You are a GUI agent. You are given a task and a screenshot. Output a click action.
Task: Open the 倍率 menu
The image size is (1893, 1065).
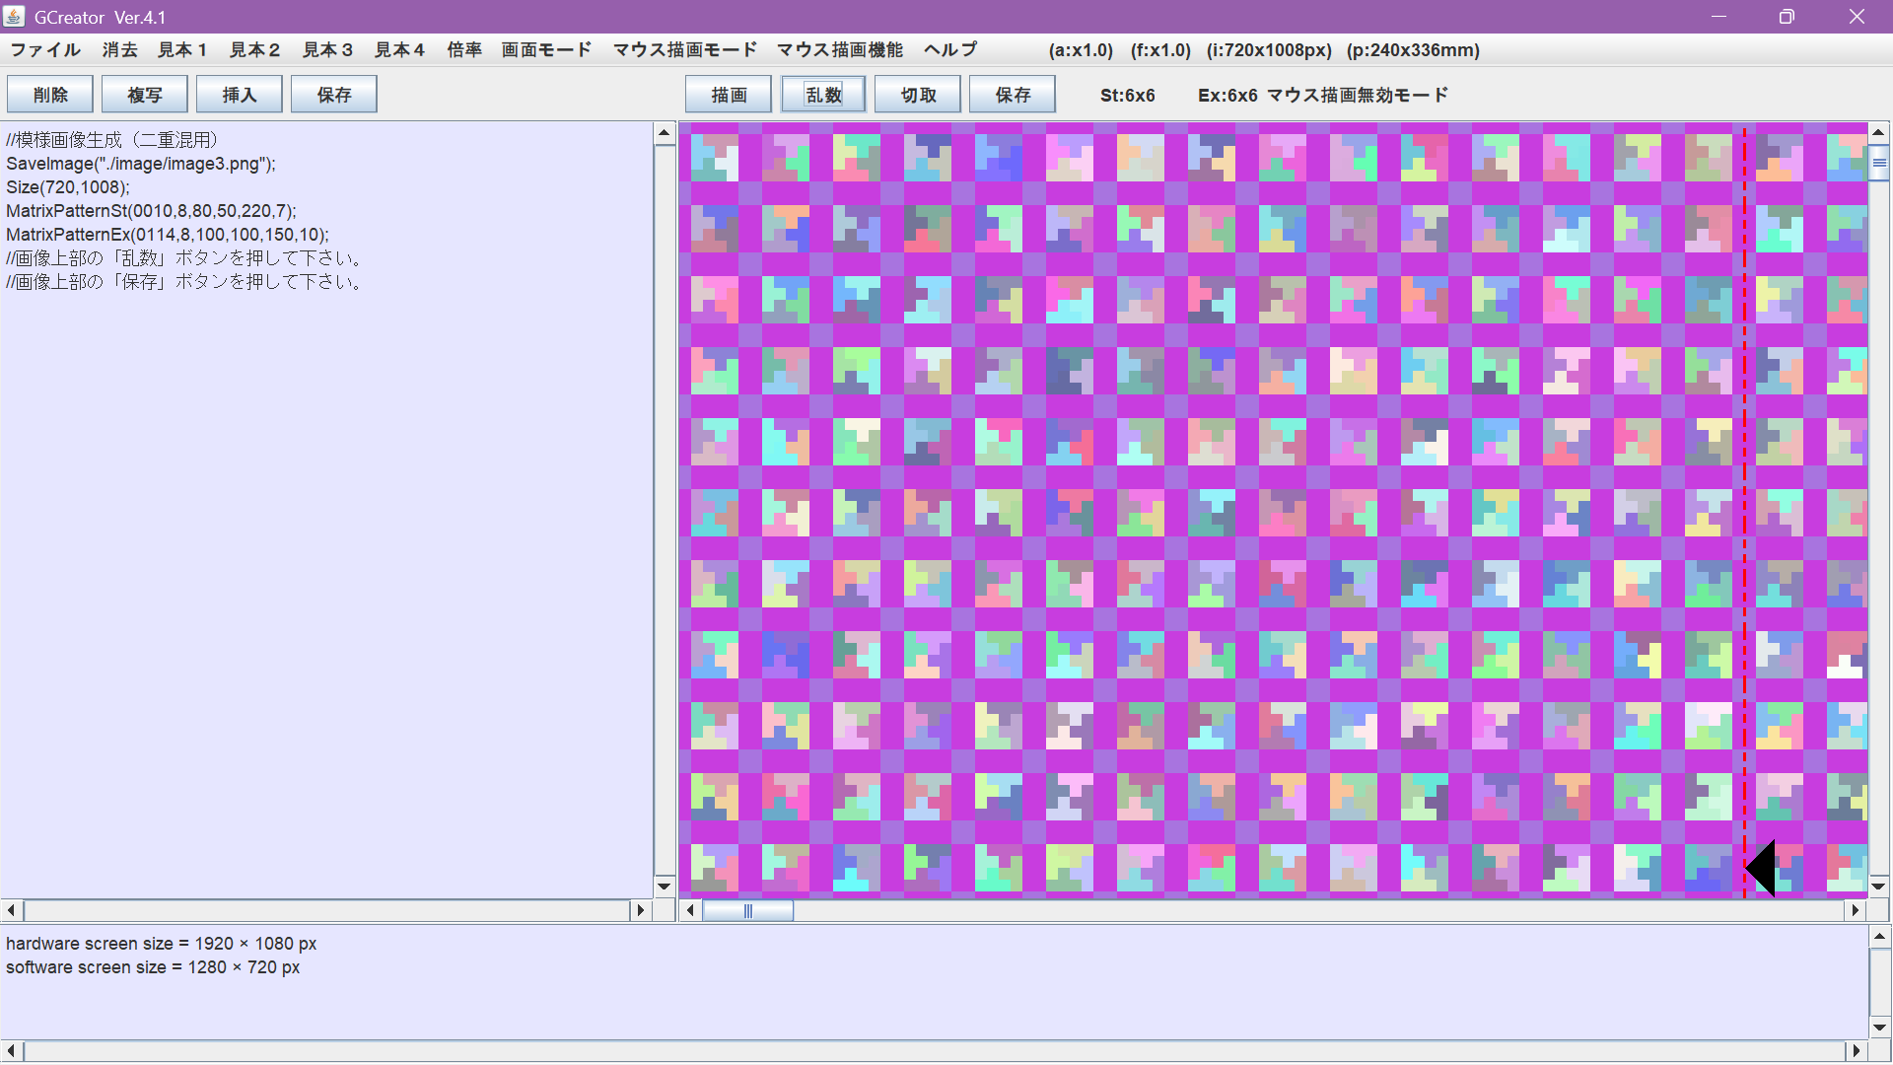click(x=463, y=50)
